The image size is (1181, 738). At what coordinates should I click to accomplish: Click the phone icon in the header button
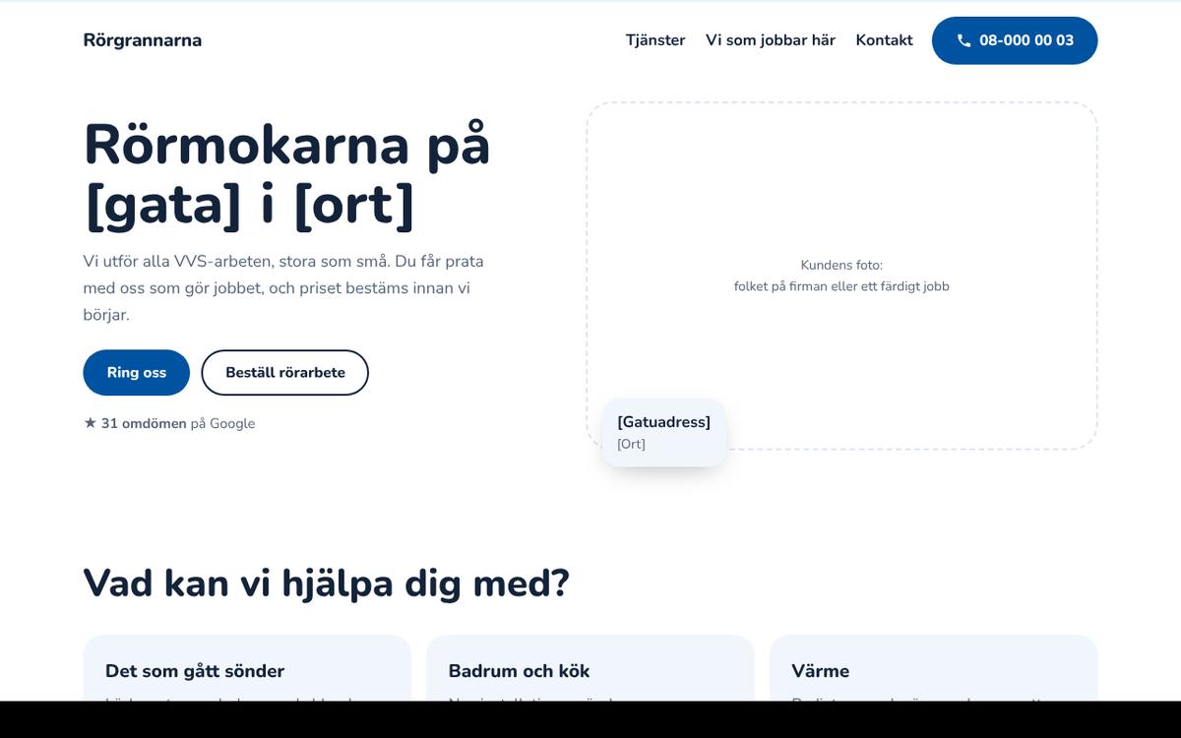point(963,41)
